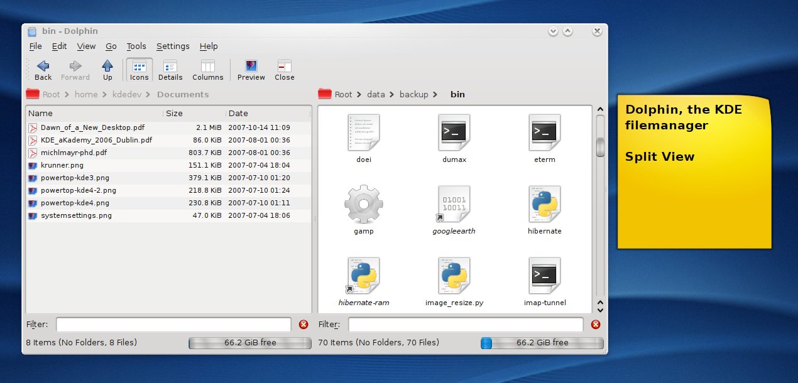Click PDF icon of michlmayr-phd.pdf
The height and width of the screenshot is (383, 798).
click(x=33, y=153)
